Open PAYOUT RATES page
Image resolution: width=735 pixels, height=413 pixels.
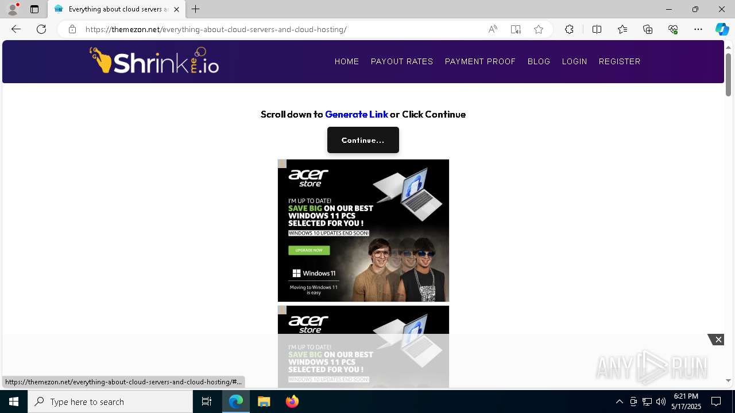pos(402,61)
